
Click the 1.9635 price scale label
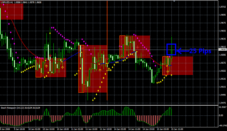222,39
